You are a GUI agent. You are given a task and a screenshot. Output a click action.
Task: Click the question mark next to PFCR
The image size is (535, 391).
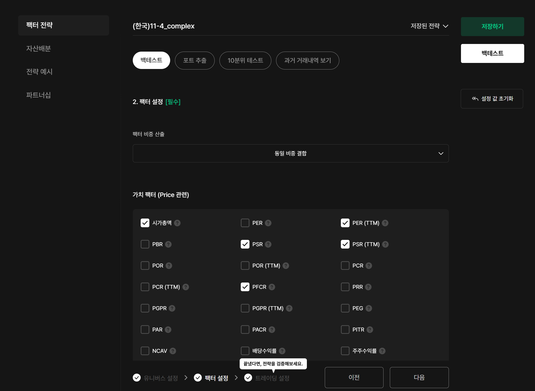[272, 287]
